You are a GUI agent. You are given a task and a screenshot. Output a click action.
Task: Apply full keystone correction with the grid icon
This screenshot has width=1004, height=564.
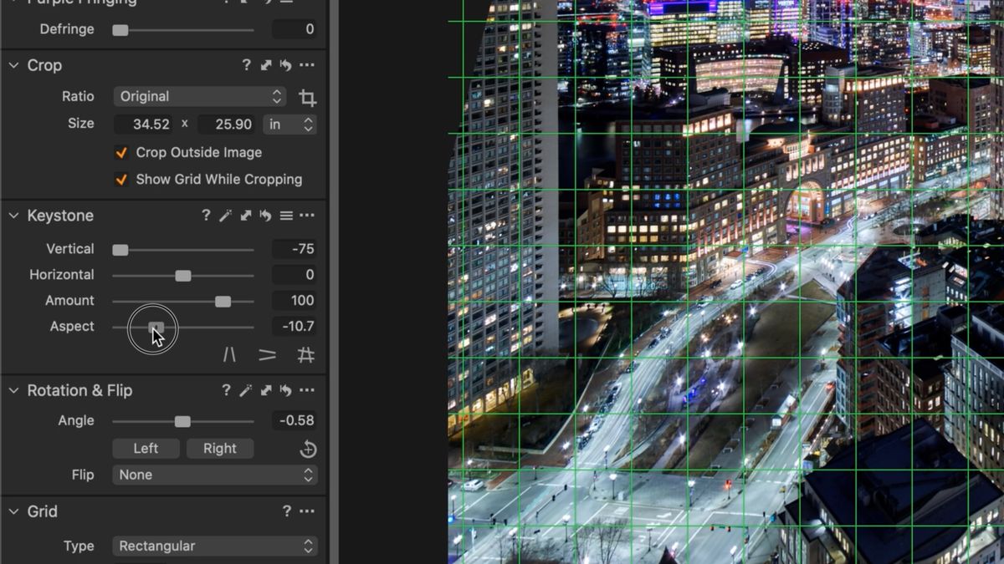[x=306, y=355]
